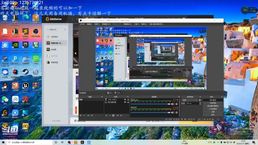Open WPS Office desktop icon
The width and height of the screenshot is (258, 145).
tap(25, 101)
